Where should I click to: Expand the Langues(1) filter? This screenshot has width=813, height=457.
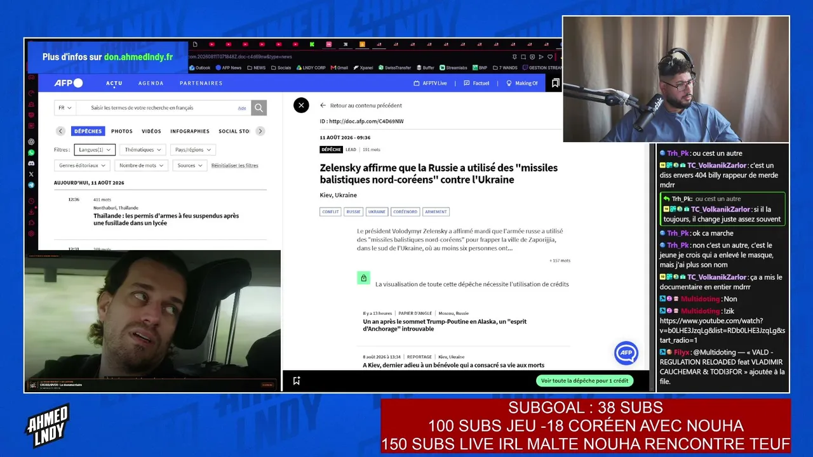pyautogui.click(x=95, y=150)
